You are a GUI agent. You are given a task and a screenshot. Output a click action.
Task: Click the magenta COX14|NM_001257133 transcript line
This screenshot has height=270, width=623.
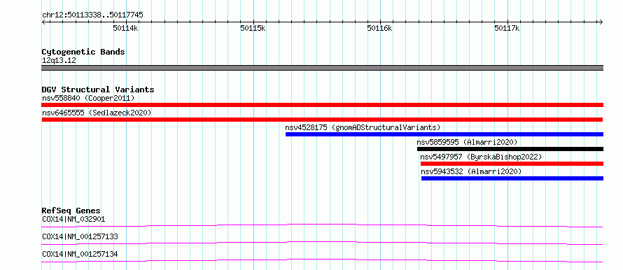[x=322, y=243]
